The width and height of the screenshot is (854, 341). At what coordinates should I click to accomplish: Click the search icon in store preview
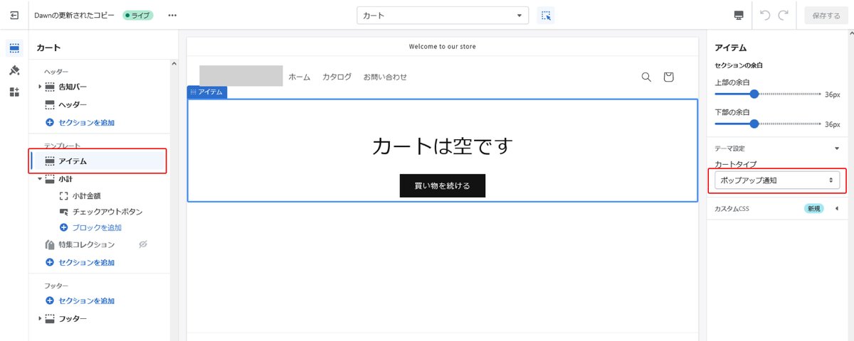click(x=646, y=77)
